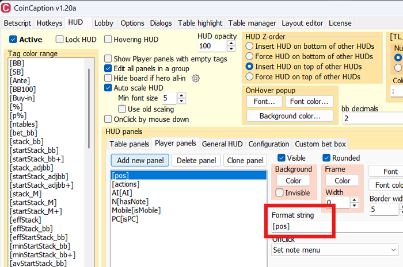Screen dimensions: 403x267
Task: Increase Frame Width using up arrow
Action: (x=355, y=200)
